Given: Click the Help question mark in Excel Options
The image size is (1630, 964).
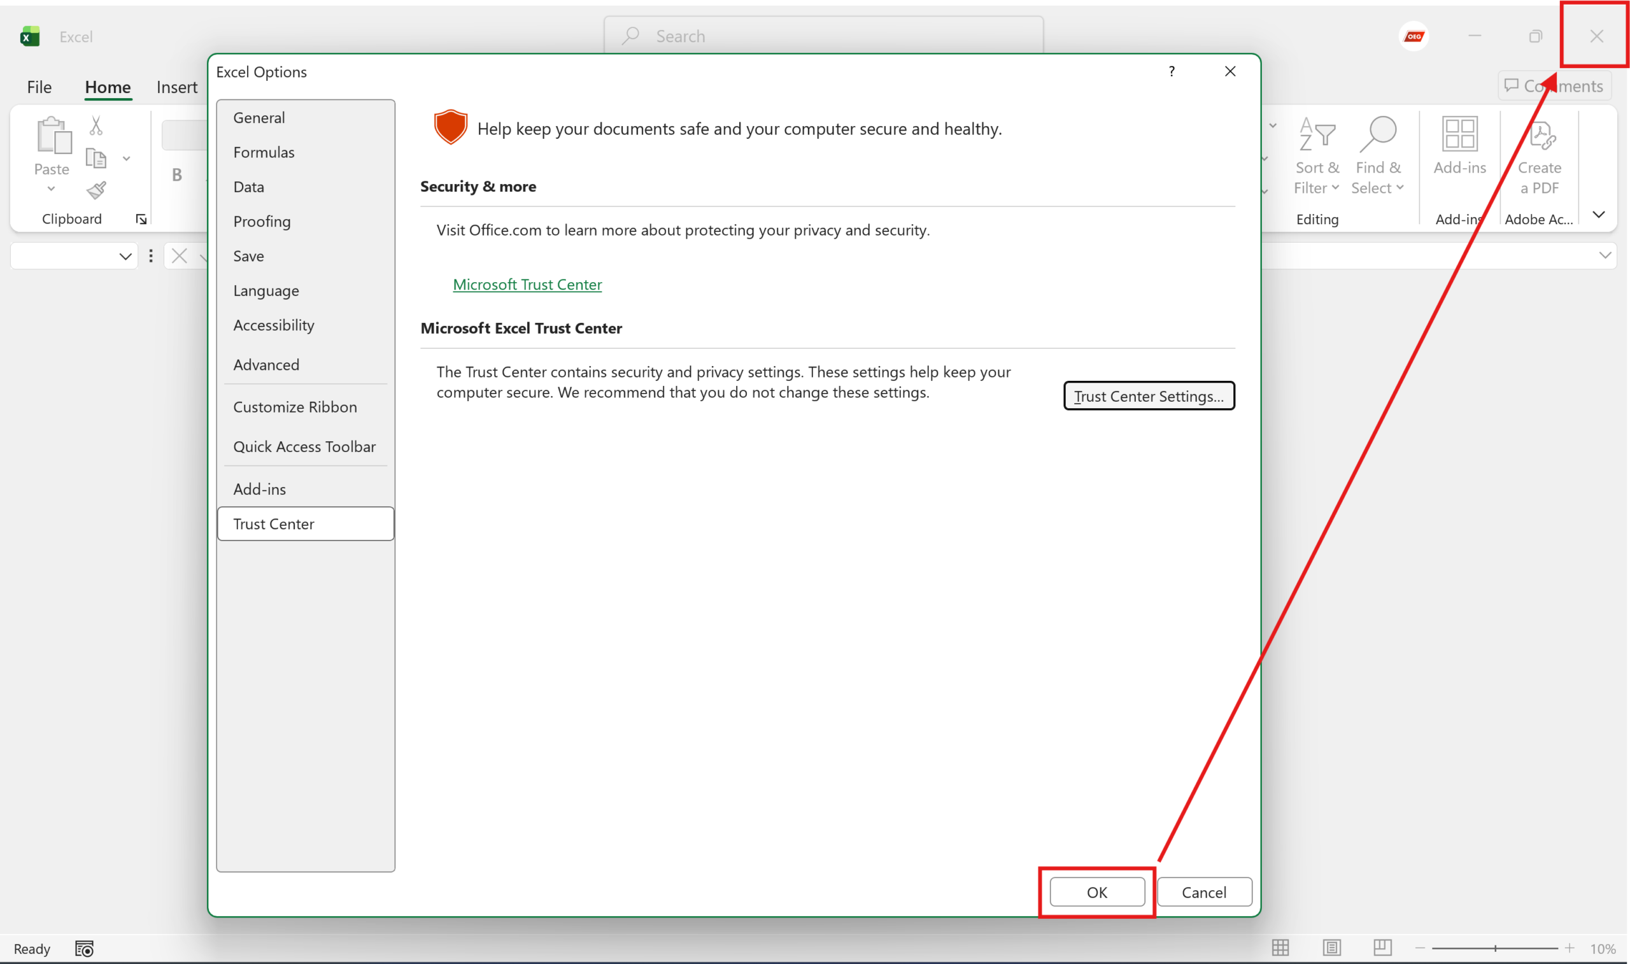Looking at the screenshot, I should click(1172, 71).
